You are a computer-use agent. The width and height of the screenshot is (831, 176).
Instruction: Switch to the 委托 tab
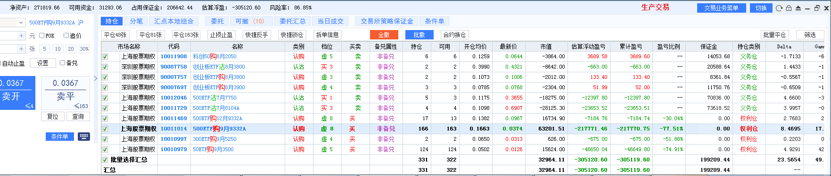(x=217, y=21)
